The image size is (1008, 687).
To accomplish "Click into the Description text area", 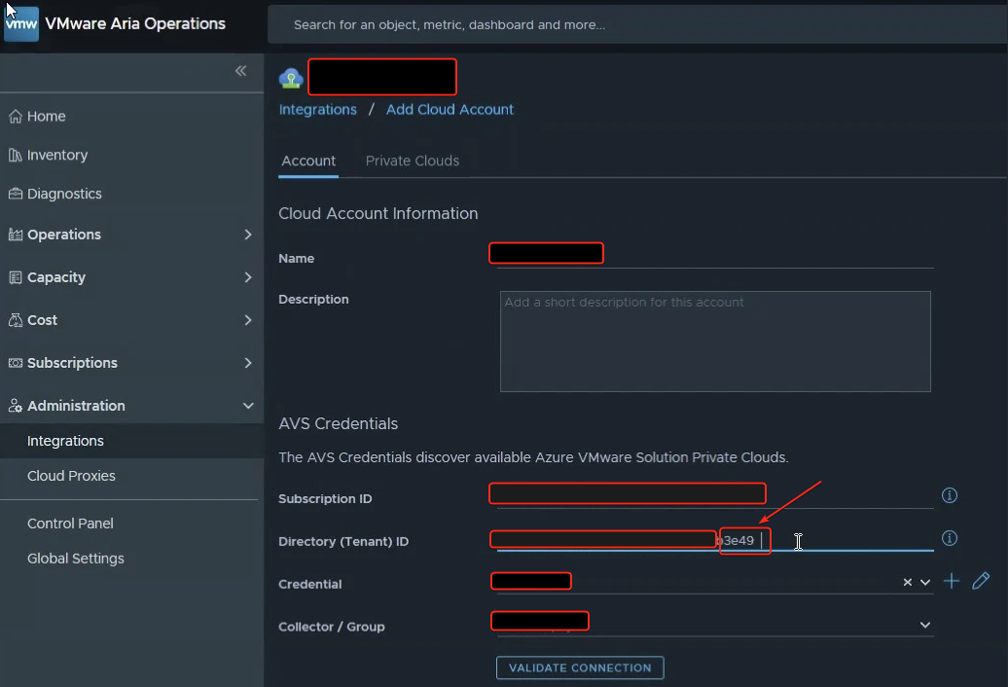I will (x=715, y=341).
